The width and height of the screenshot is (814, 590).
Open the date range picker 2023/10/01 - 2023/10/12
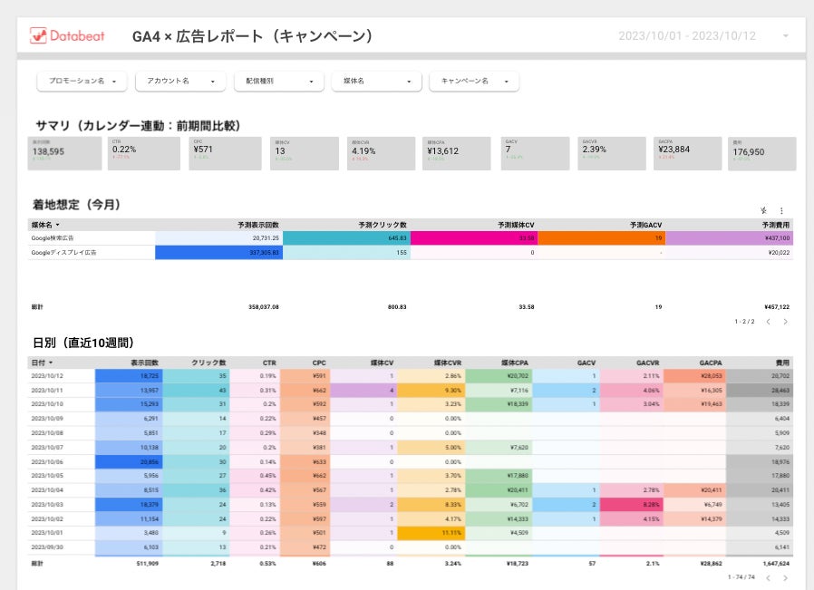coord(687,36)
